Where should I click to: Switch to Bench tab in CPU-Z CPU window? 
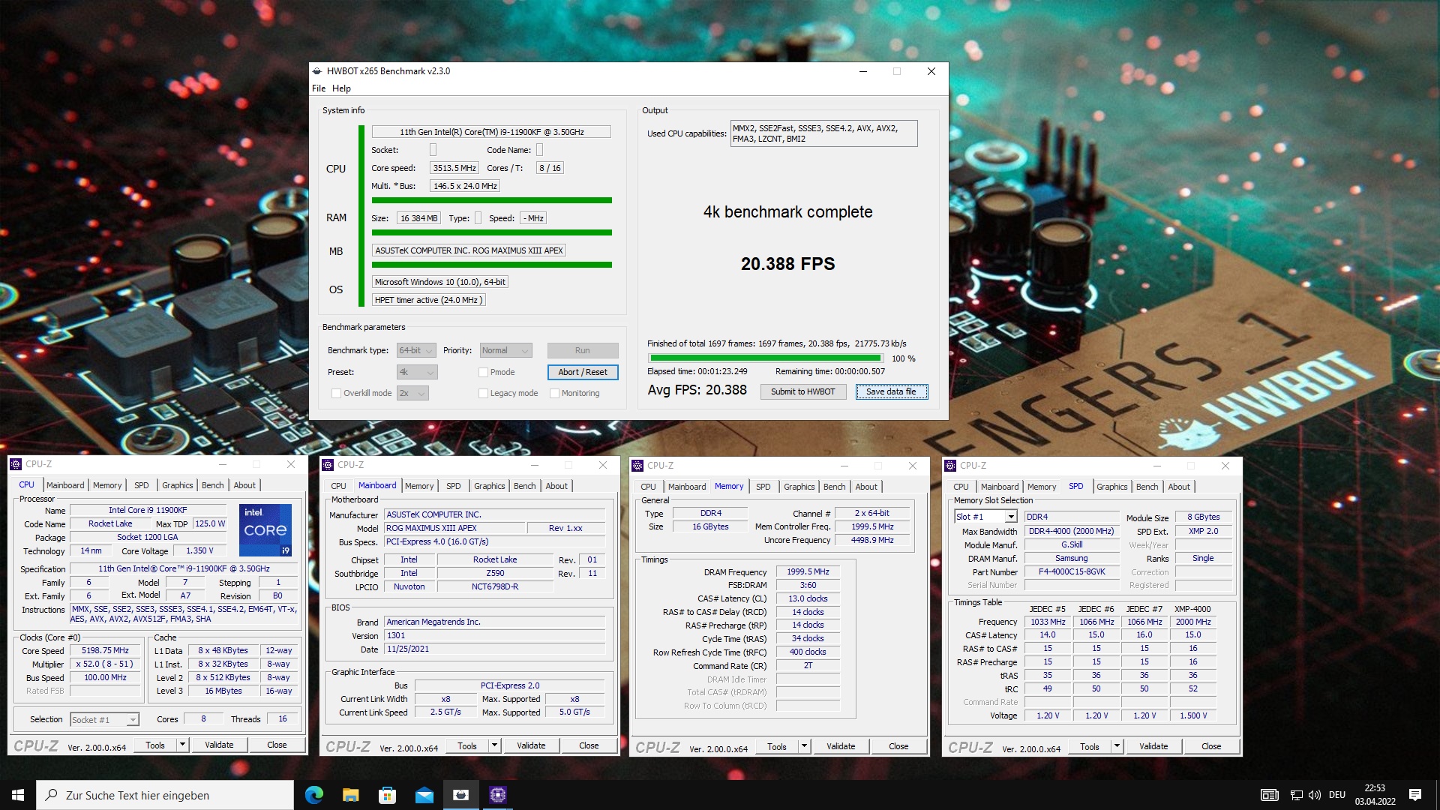(x=213, y=485)
